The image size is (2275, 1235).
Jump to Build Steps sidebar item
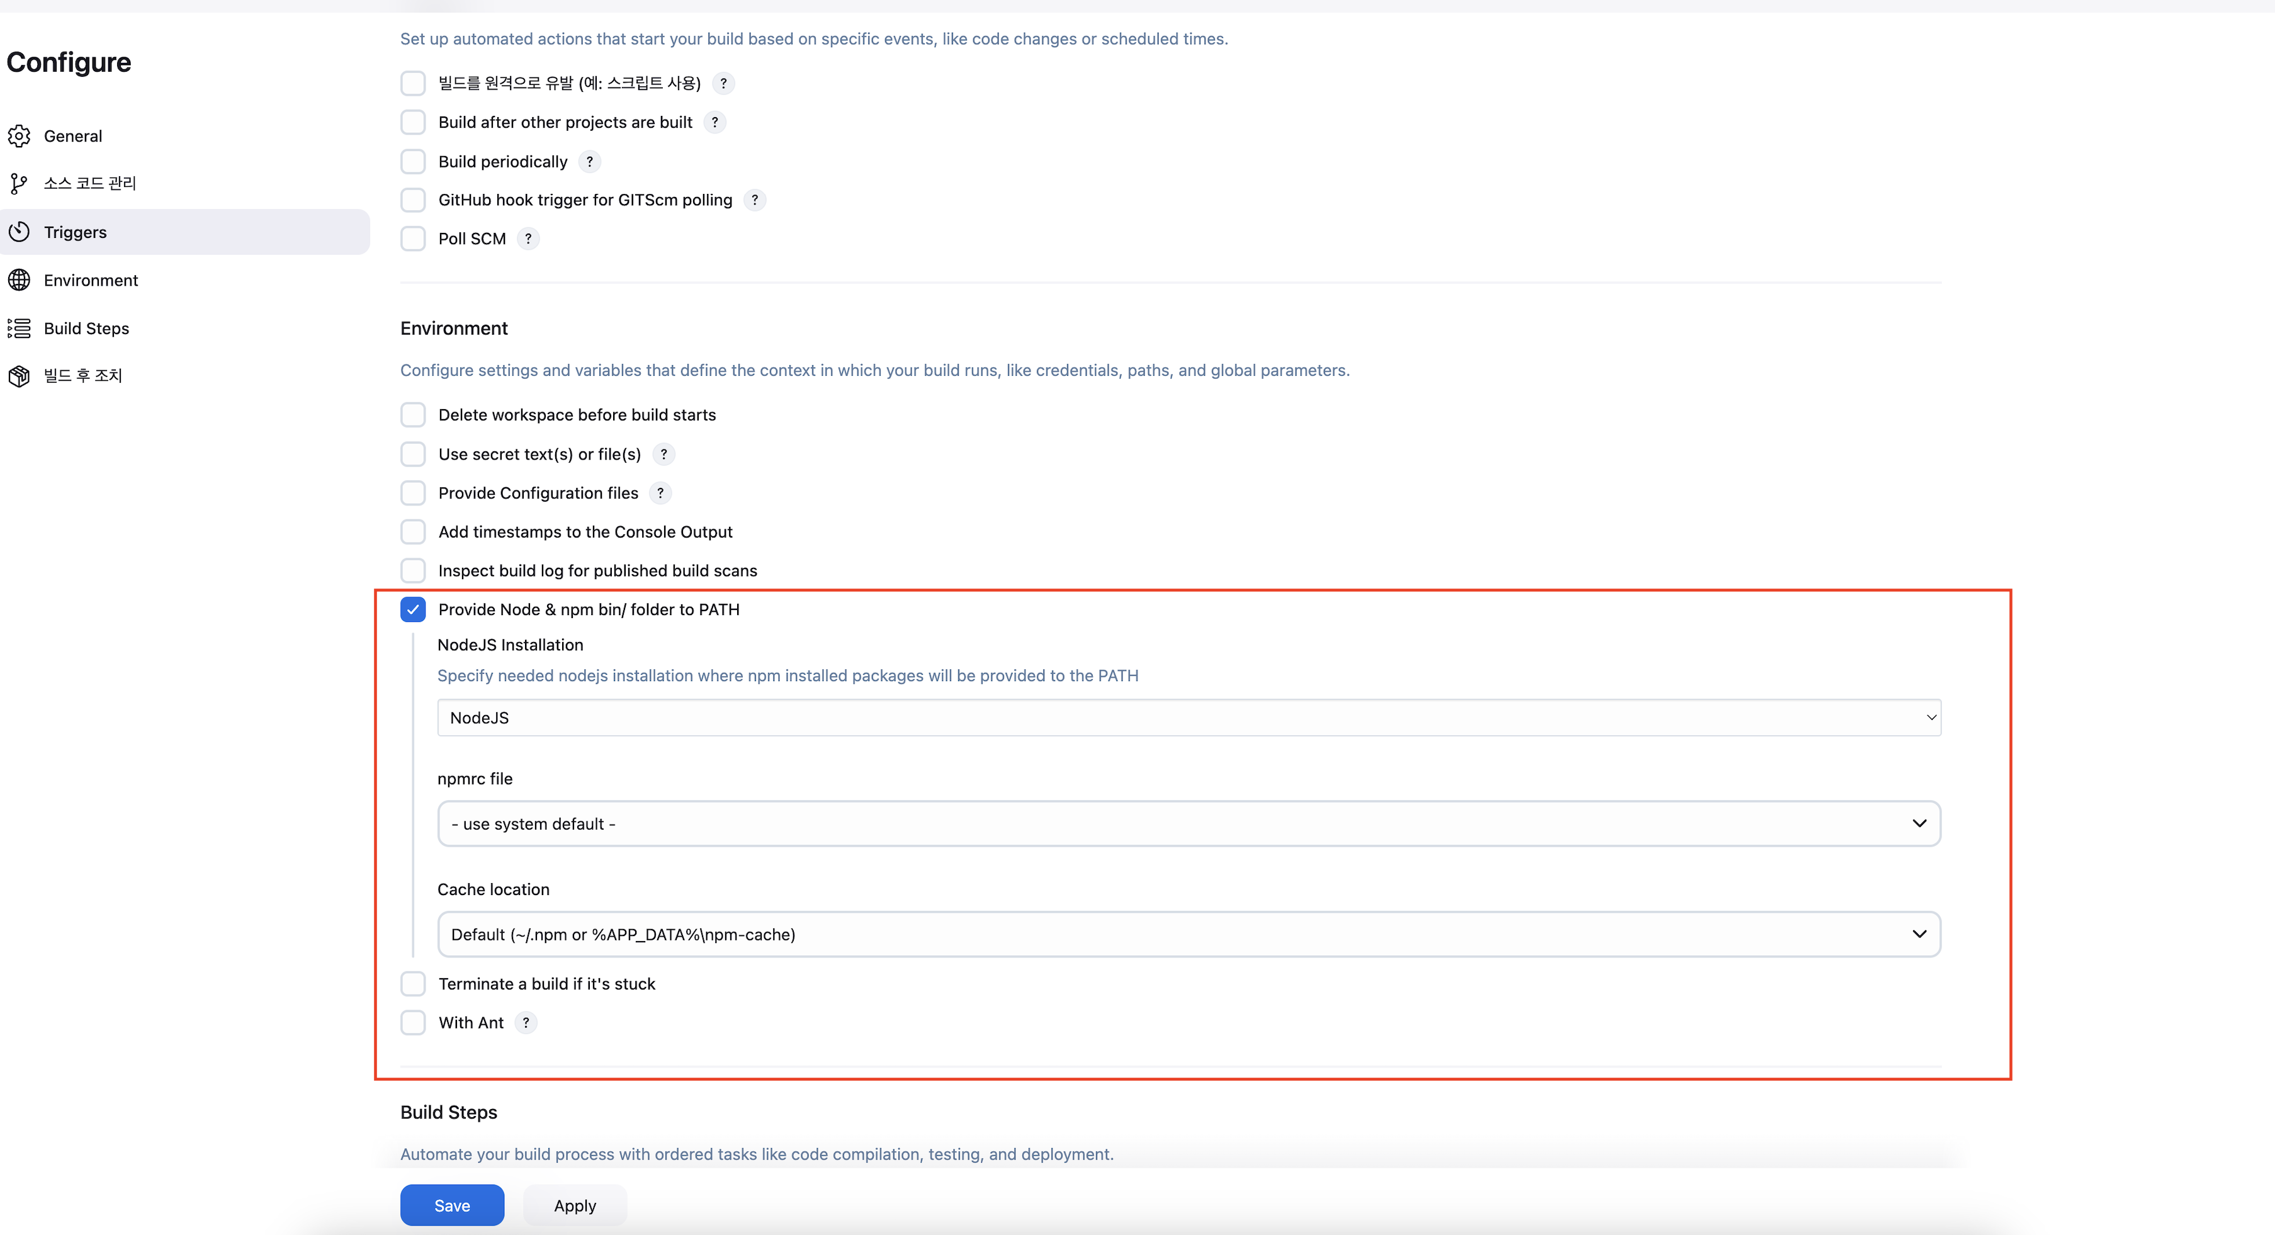(x=86, y=329)
